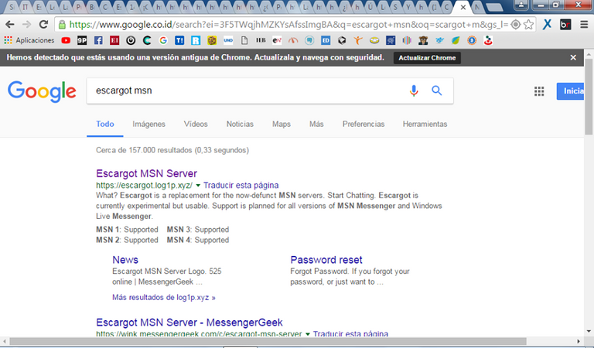This screenshot has width=594, height=348.
Task: Open the Aplicaciones apps shortcut
Action: (29, 40)
